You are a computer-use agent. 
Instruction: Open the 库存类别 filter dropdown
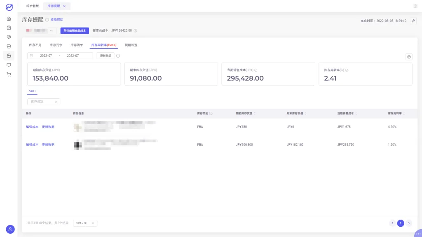pos(44,102)
